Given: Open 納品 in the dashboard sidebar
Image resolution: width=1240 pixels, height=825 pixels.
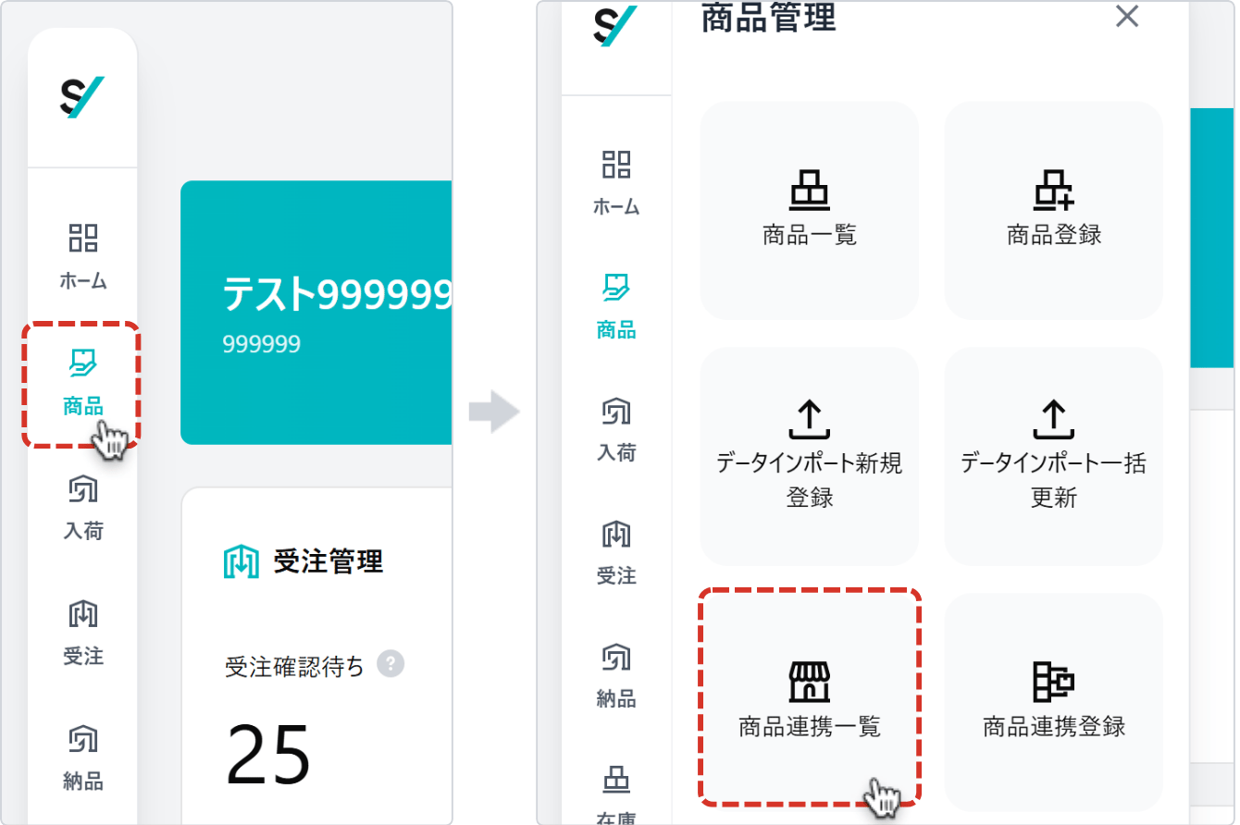Looking at the screenshot, I should pyautogui.click(x=83, y=757).
